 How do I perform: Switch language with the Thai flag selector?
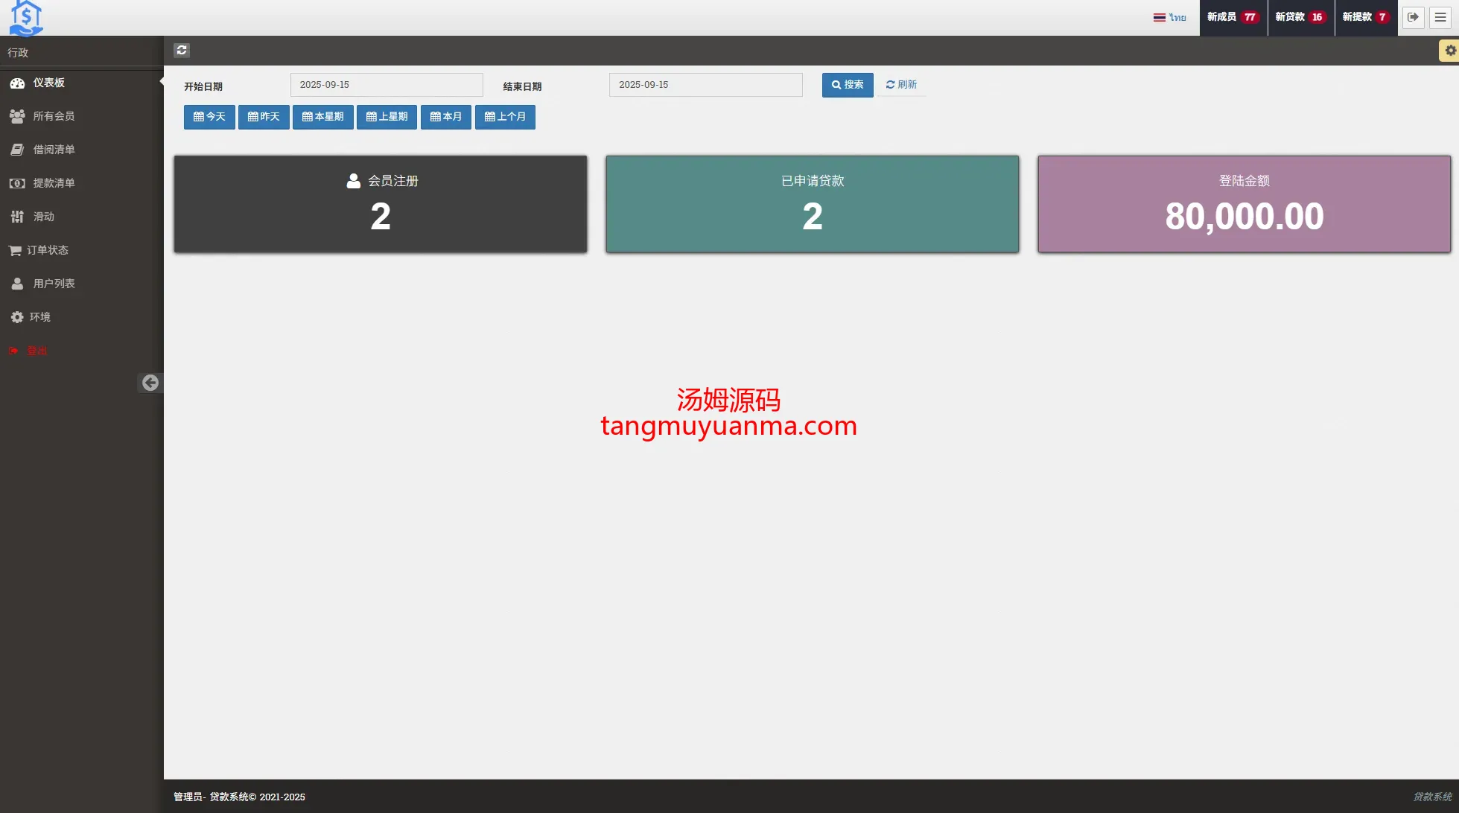(x=1169, y=17)
